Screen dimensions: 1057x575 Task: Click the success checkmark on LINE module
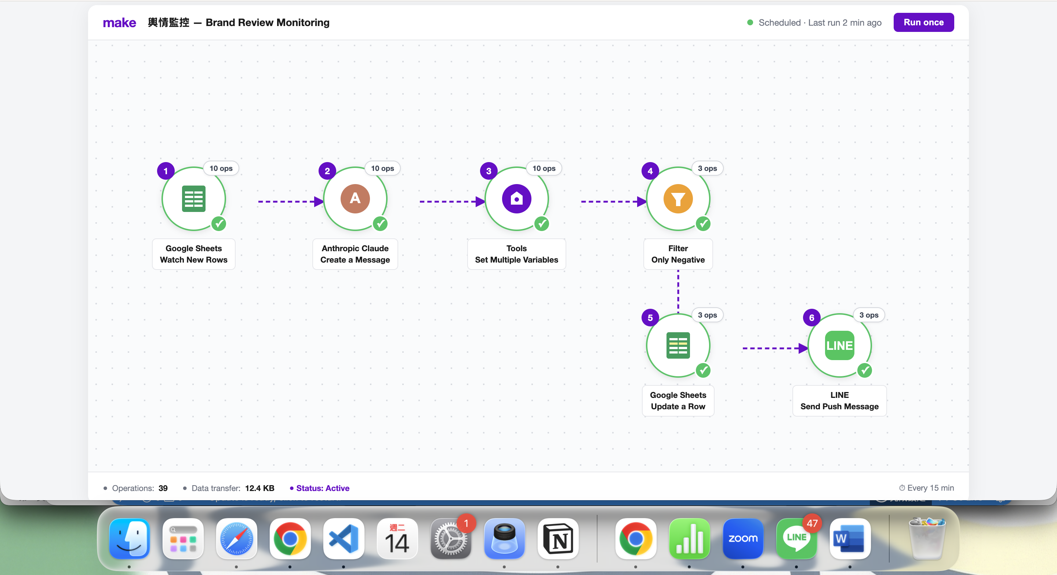point(865,371)
